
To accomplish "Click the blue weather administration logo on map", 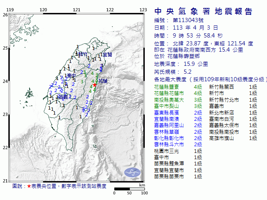I will click(133, 172).
